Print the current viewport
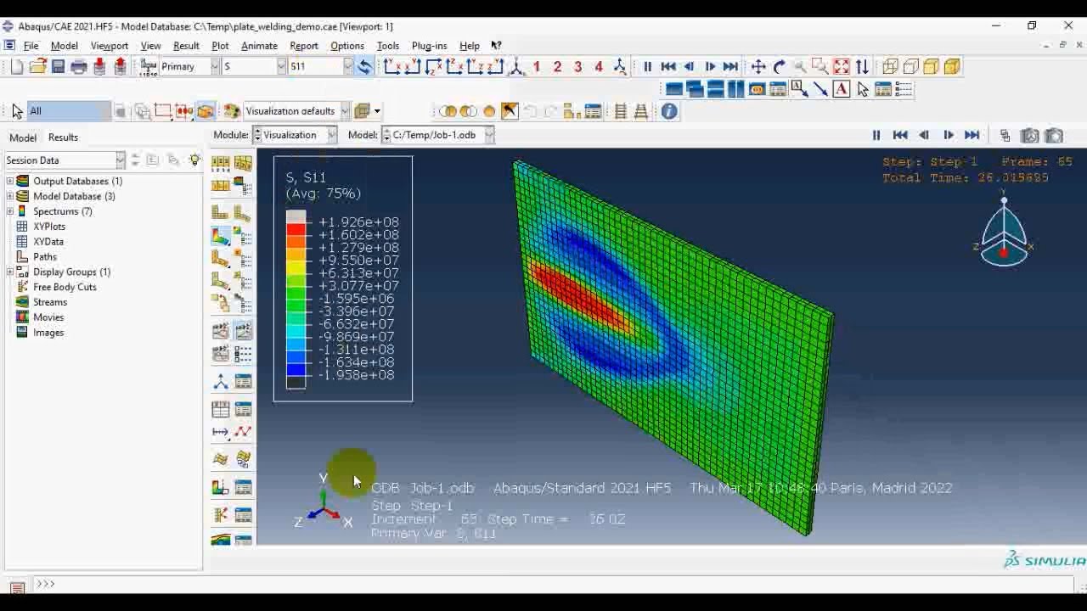Image resolution: width=1087 pixels, height=611 pixels. tap(79, 66)
